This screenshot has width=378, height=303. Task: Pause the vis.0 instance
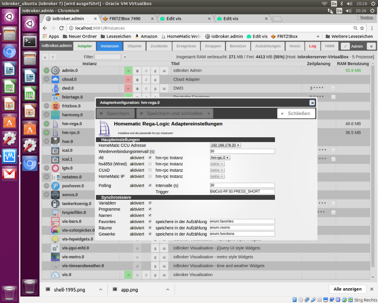click(128, 275)
